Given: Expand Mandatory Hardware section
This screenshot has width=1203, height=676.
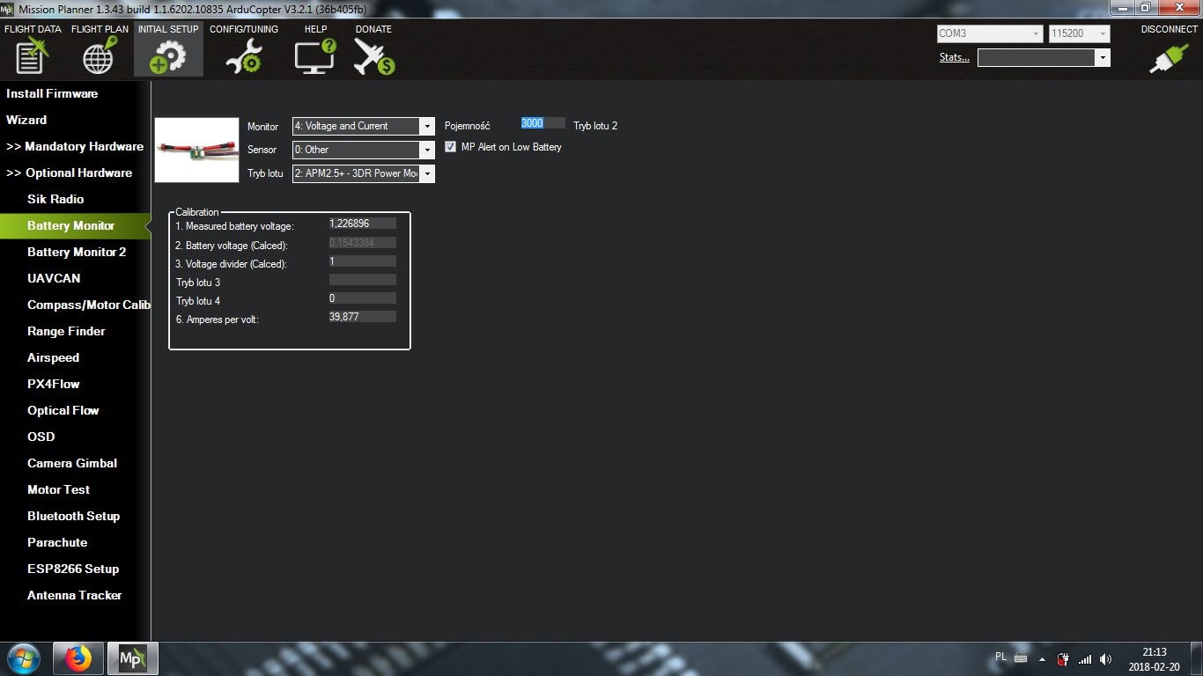Looking at the screenshot, I should click(x=75, y=146).
